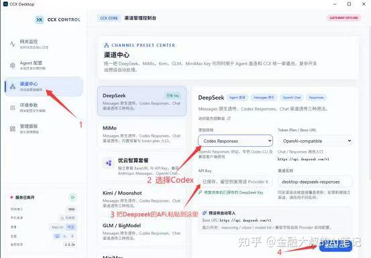The width and height of the screenshot is (371, 258).
Task: Select the MiMo channel card
Action: pos(142,134)
